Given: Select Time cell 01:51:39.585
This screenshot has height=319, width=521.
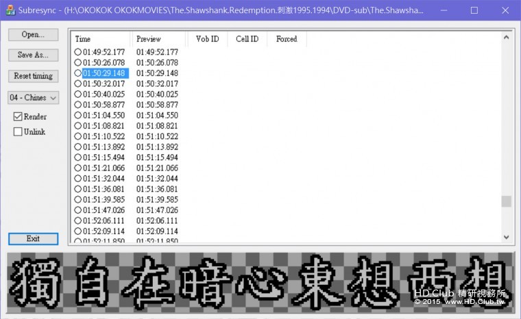Looking at the screenshot, I should [104, 199].
